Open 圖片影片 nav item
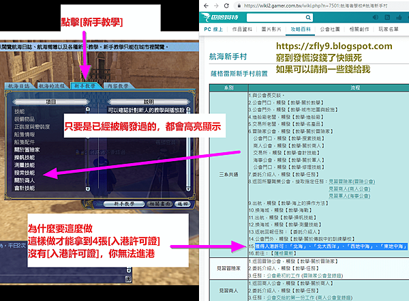409x301 pixels. click(271, 29)
